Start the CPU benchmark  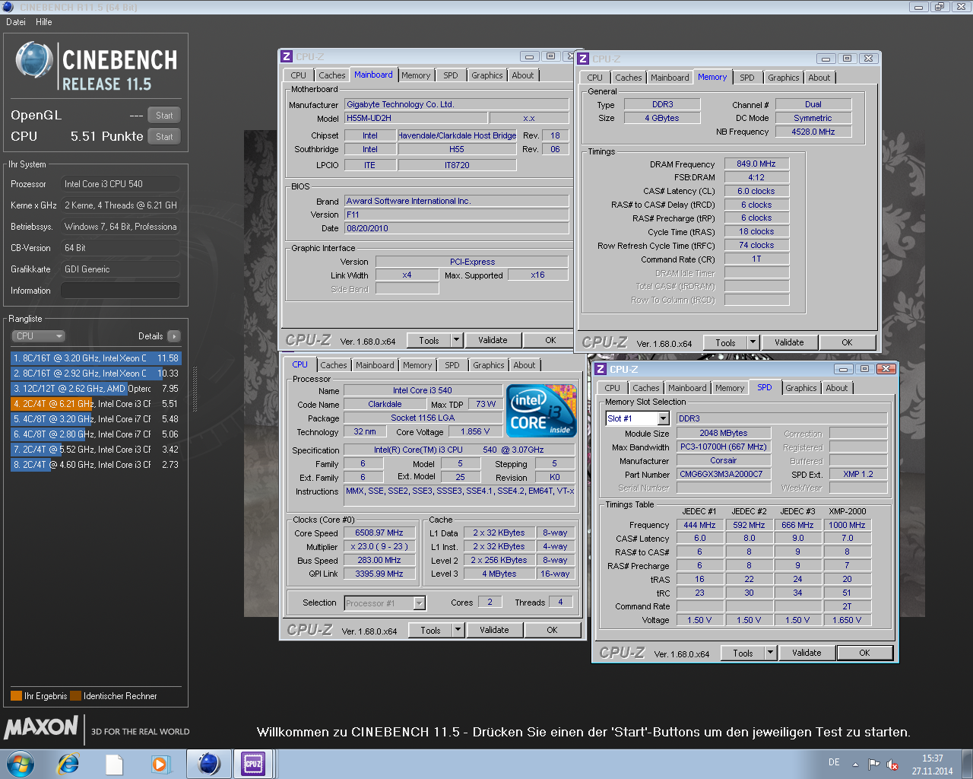tap(164, 137)
